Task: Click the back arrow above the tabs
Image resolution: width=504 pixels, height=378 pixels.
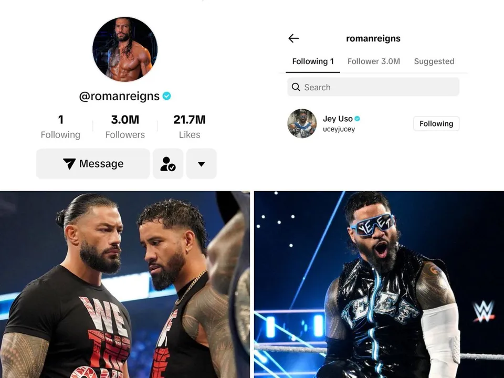Action: point(294,38)
